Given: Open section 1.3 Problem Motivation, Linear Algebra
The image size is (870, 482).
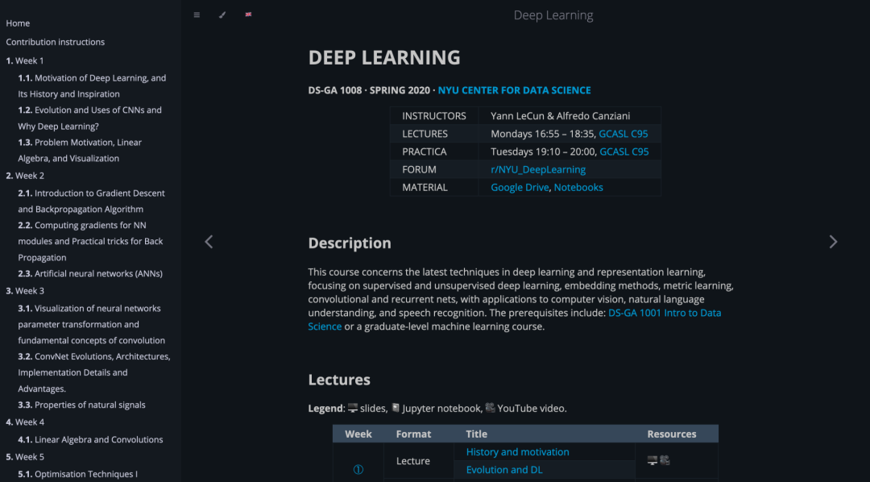Looking at the screenshot, I should 80,151.
